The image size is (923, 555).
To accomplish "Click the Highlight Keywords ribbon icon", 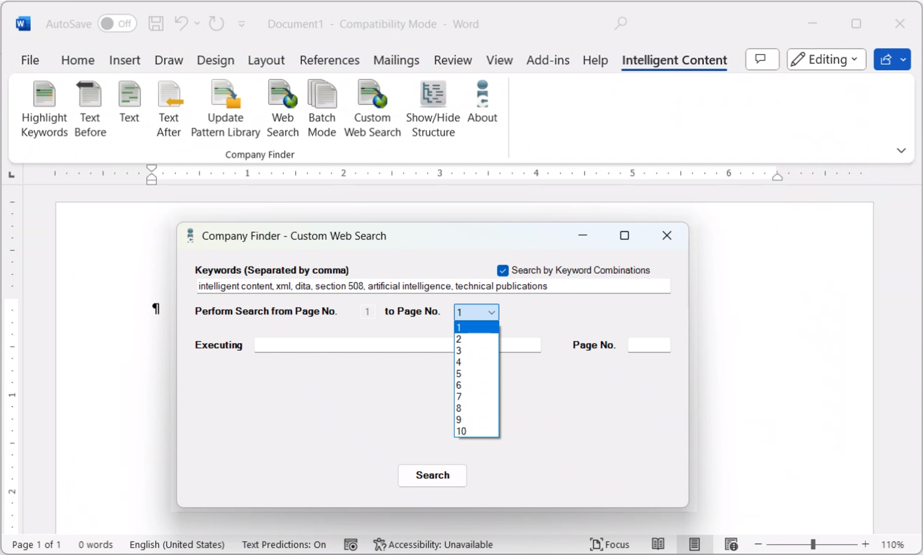I will coord(44,109).
